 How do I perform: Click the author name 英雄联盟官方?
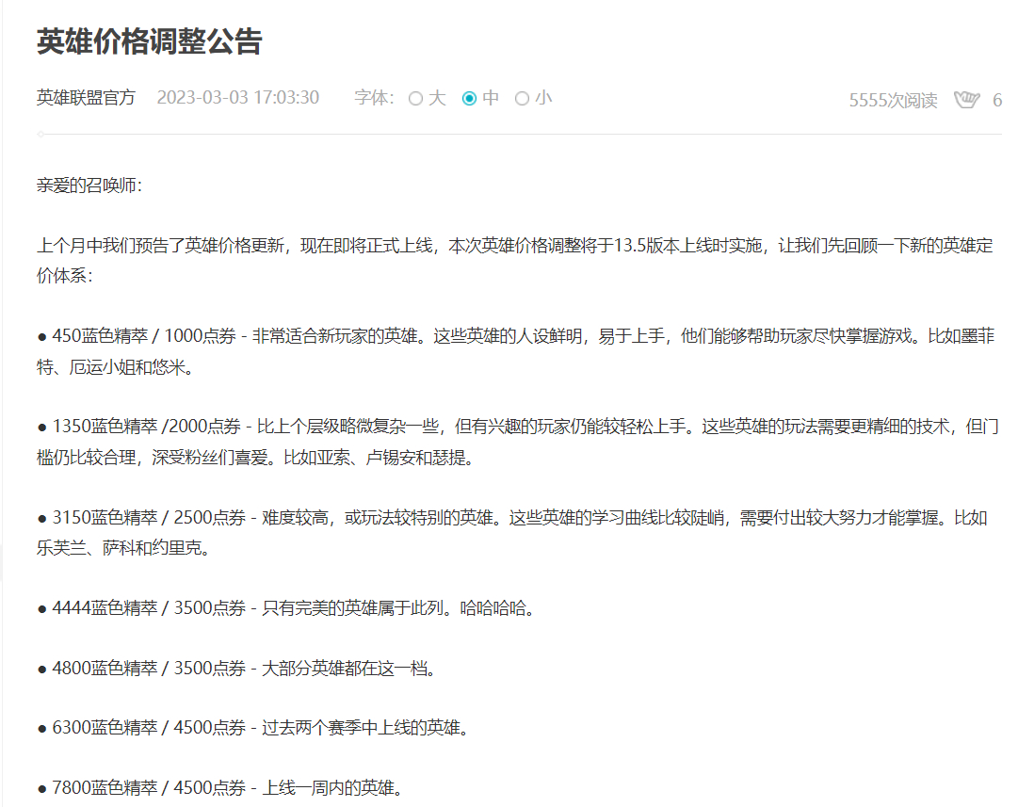[x=86, y=97]
